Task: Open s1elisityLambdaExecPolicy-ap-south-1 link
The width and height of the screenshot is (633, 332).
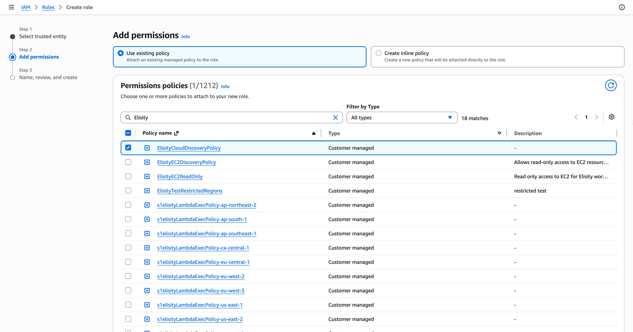Action: 202,219
